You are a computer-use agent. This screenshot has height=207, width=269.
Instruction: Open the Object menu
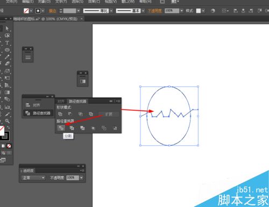pyautogui.click(x=44, y=2)
